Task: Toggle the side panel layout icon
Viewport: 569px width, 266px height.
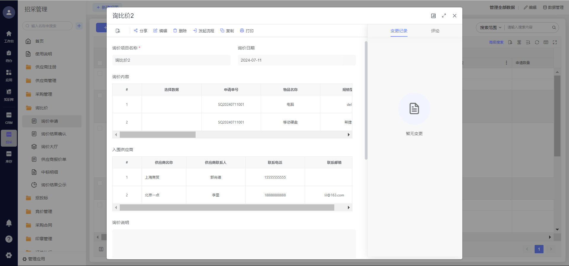Action: point(433,16)
